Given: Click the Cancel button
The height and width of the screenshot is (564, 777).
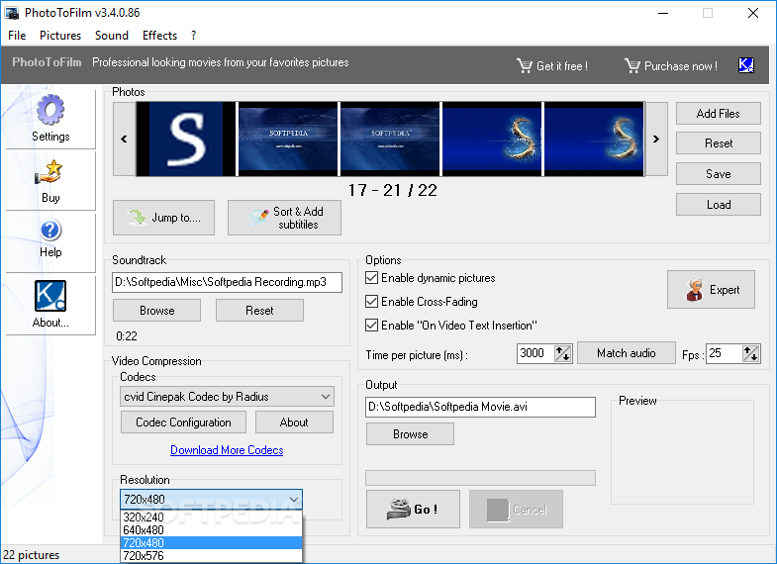Looking at the screenshot, I should [516, 509].
